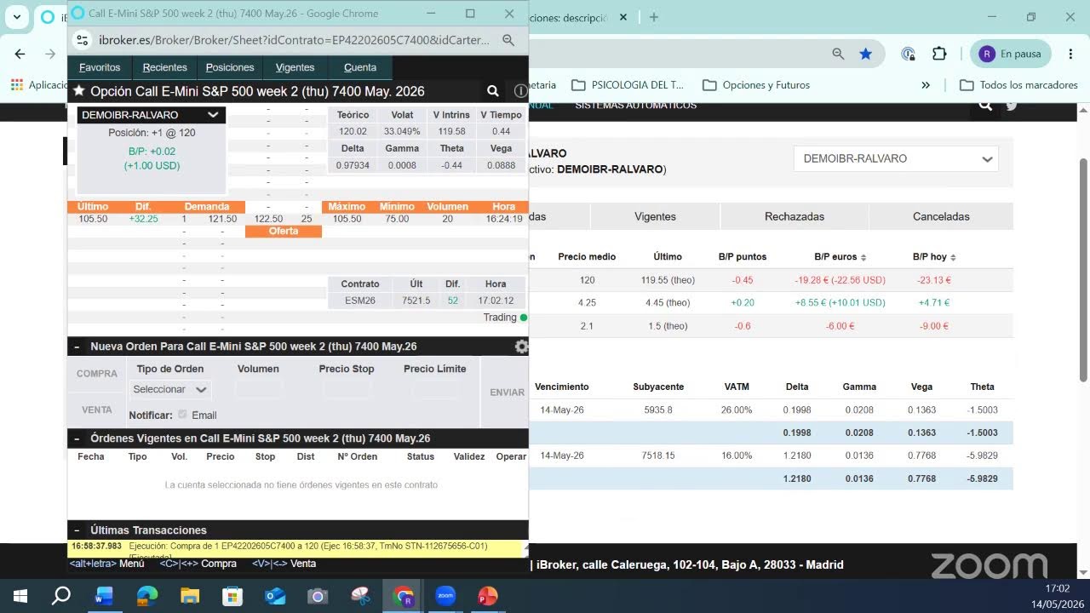Show hidden bookmarks with the double chevron

tap(926, 85)
